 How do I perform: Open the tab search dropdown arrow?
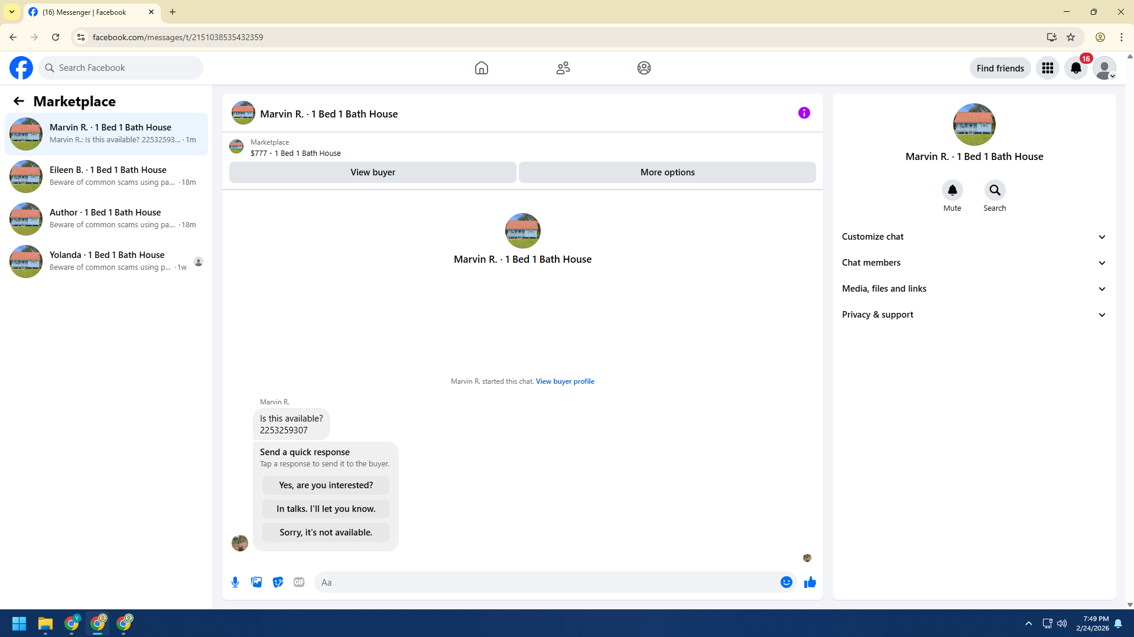coord(12,12)
